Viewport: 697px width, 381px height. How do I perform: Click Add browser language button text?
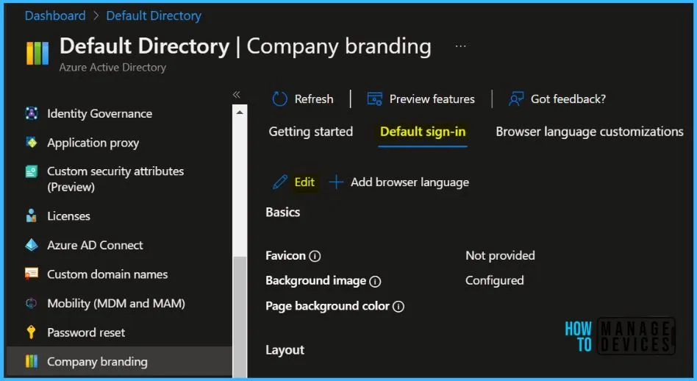pos(410,182)
